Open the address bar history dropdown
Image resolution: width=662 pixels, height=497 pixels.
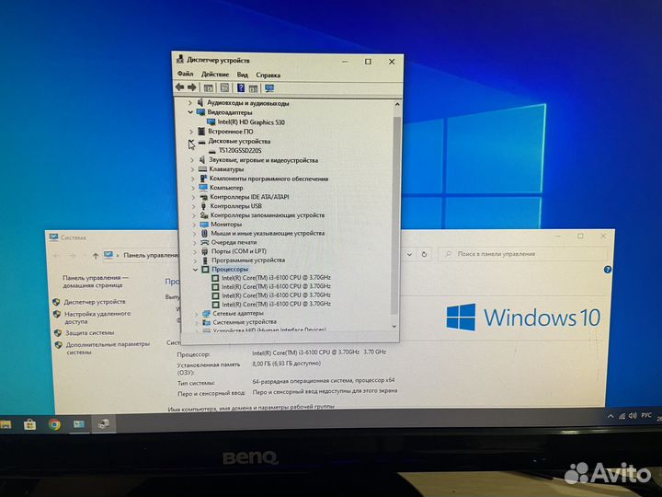point(409,254)
